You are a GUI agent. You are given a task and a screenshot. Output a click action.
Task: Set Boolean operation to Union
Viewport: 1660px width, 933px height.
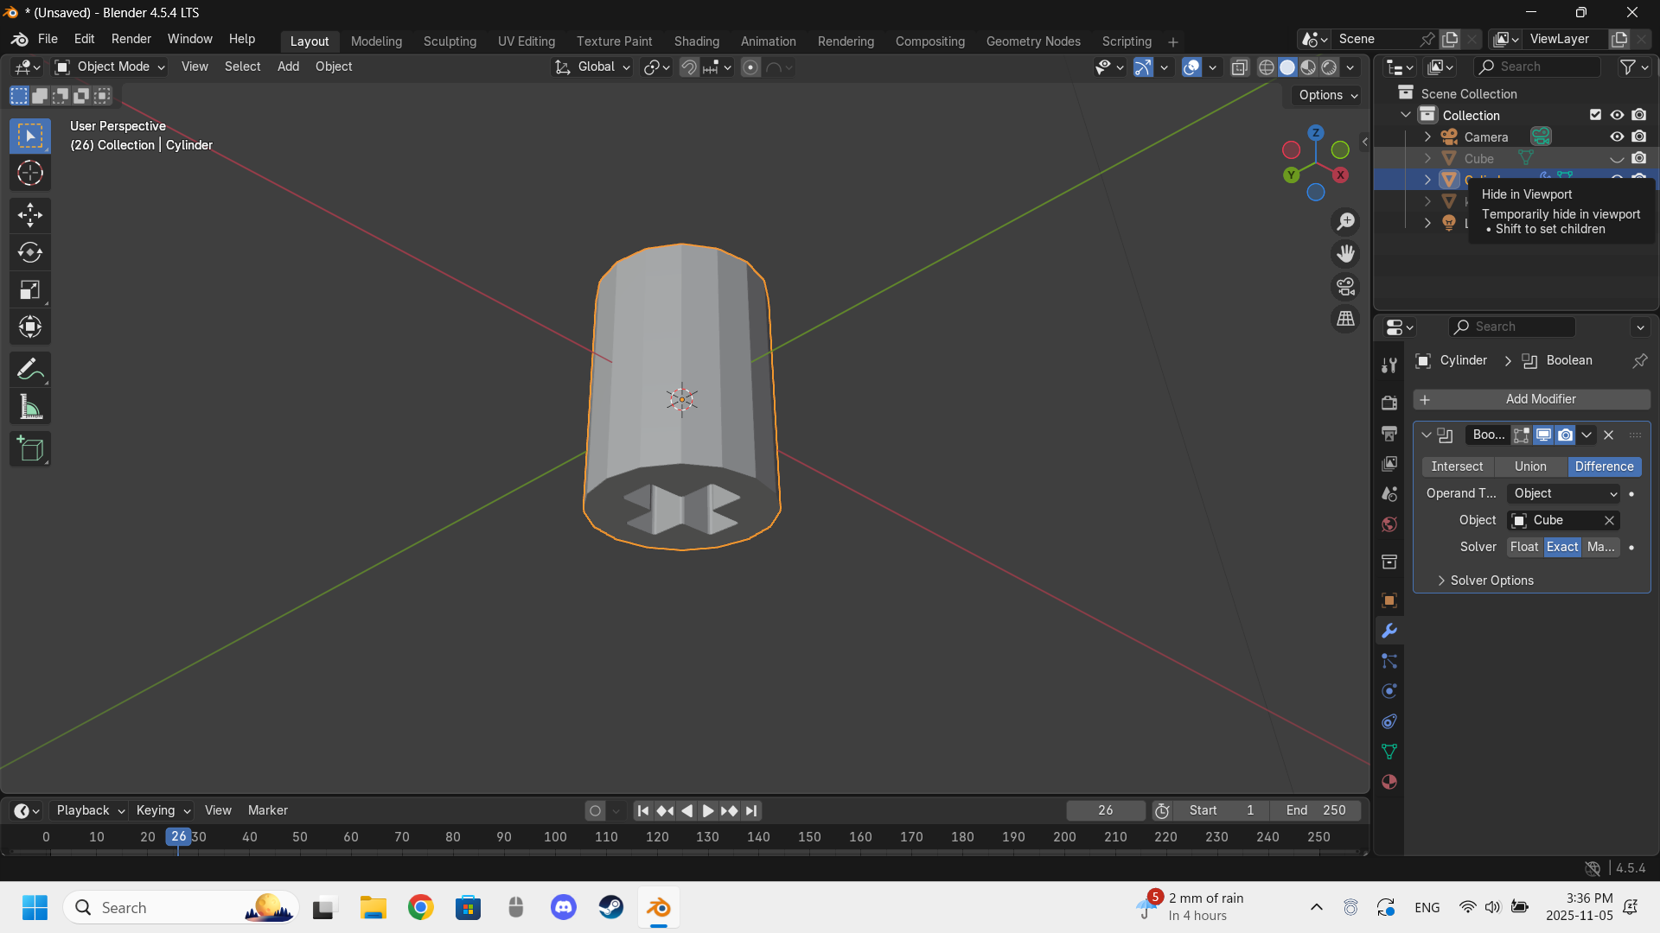pos(1530,466)
